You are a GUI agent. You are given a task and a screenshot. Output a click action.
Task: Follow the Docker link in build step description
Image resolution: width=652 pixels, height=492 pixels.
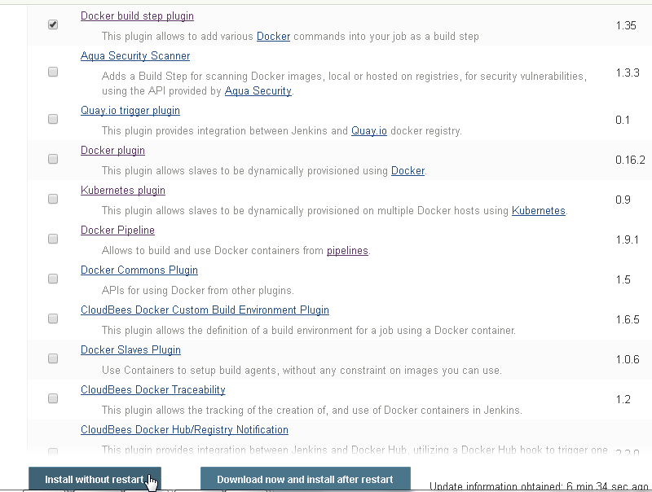(x=273, y=37)
